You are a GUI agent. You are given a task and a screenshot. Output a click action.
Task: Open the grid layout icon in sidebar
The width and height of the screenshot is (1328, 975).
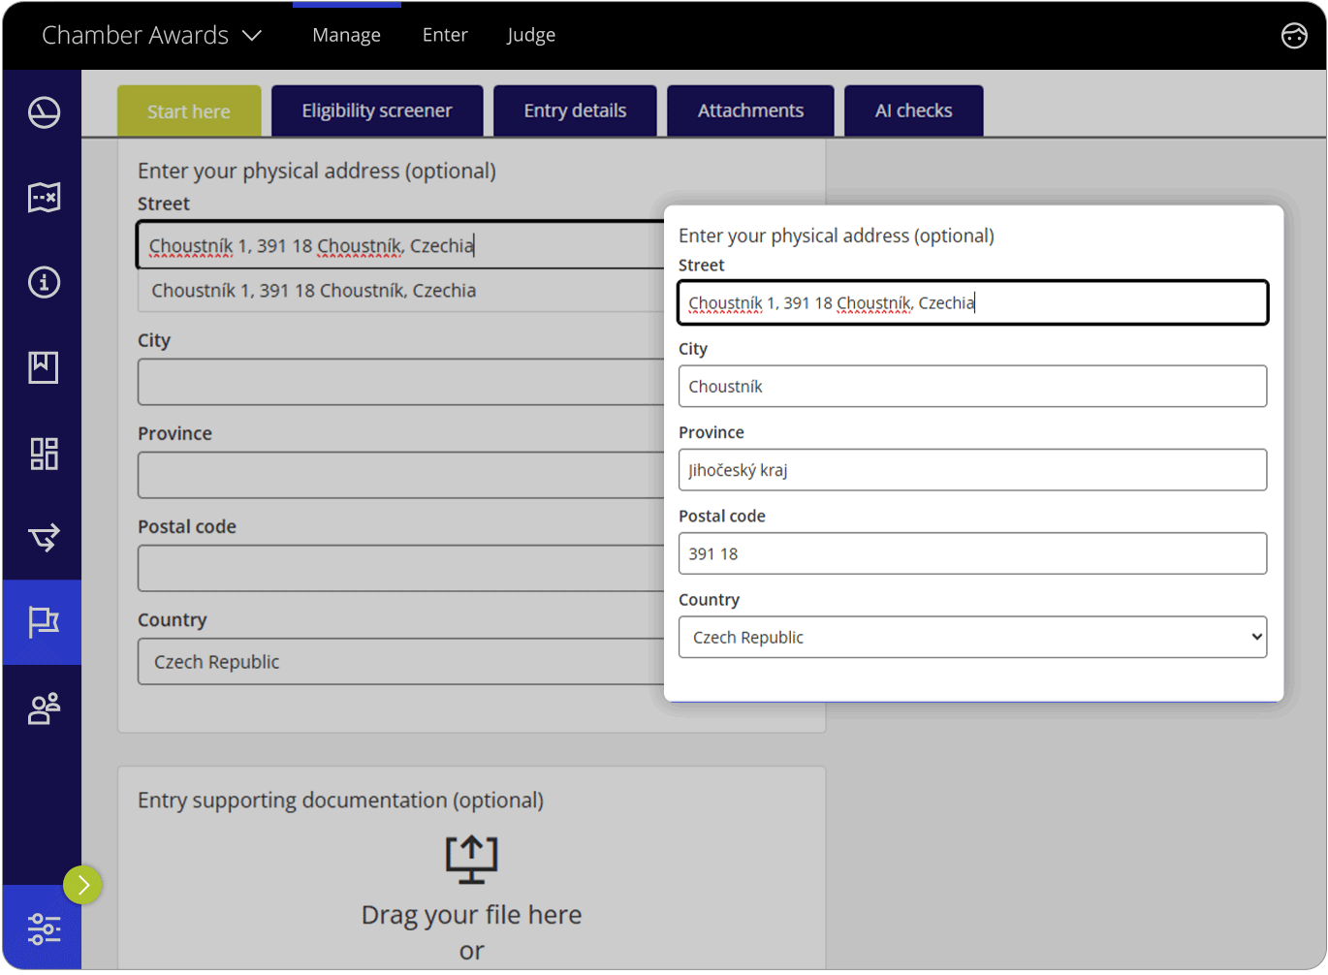[x=44, y=453]
